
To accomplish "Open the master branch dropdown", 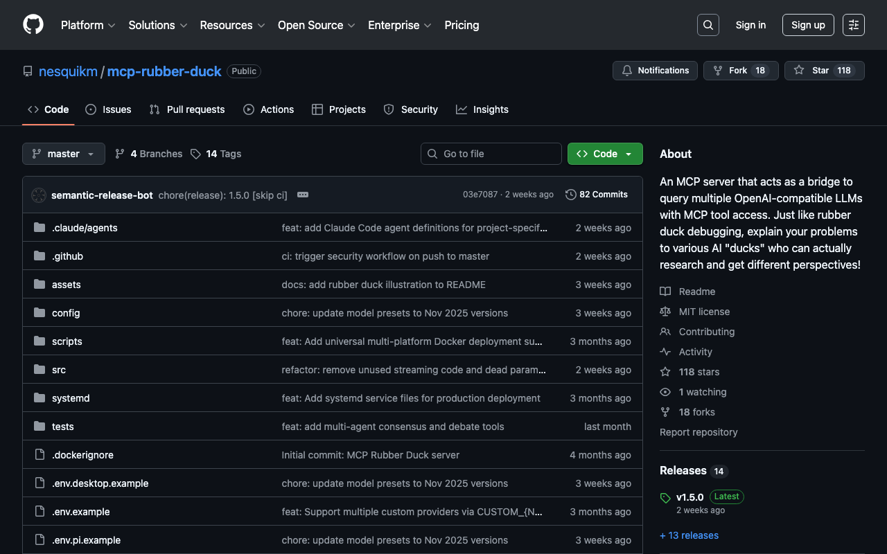I will [64, 154].
